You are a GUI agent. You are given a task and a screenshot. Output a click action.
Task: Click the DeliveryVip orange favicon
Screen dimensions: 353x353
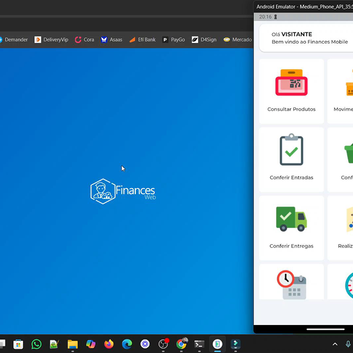pyautogui.click(x=38, y=40)
